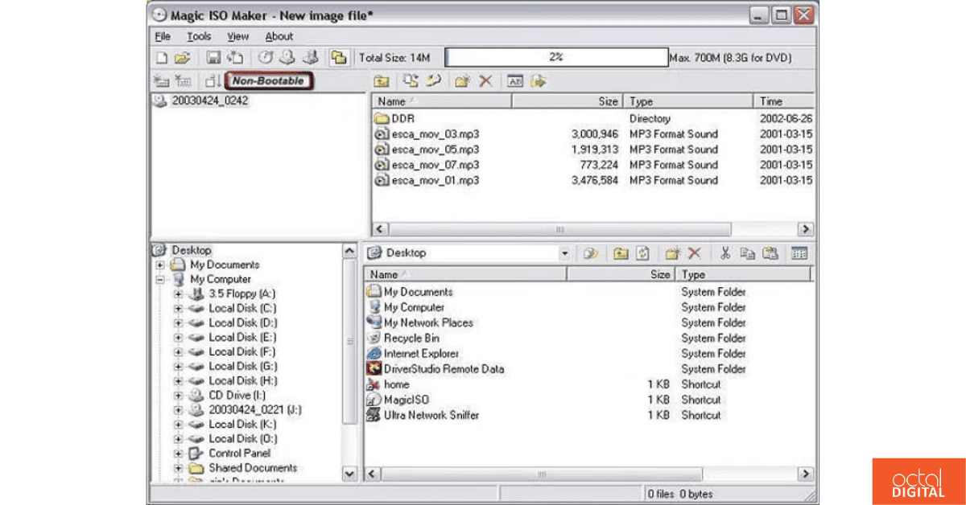Viewport: 966px width, 505px height.
Task: Toggle the Non-Bootable image setting
Action: (x=269, y=81)
